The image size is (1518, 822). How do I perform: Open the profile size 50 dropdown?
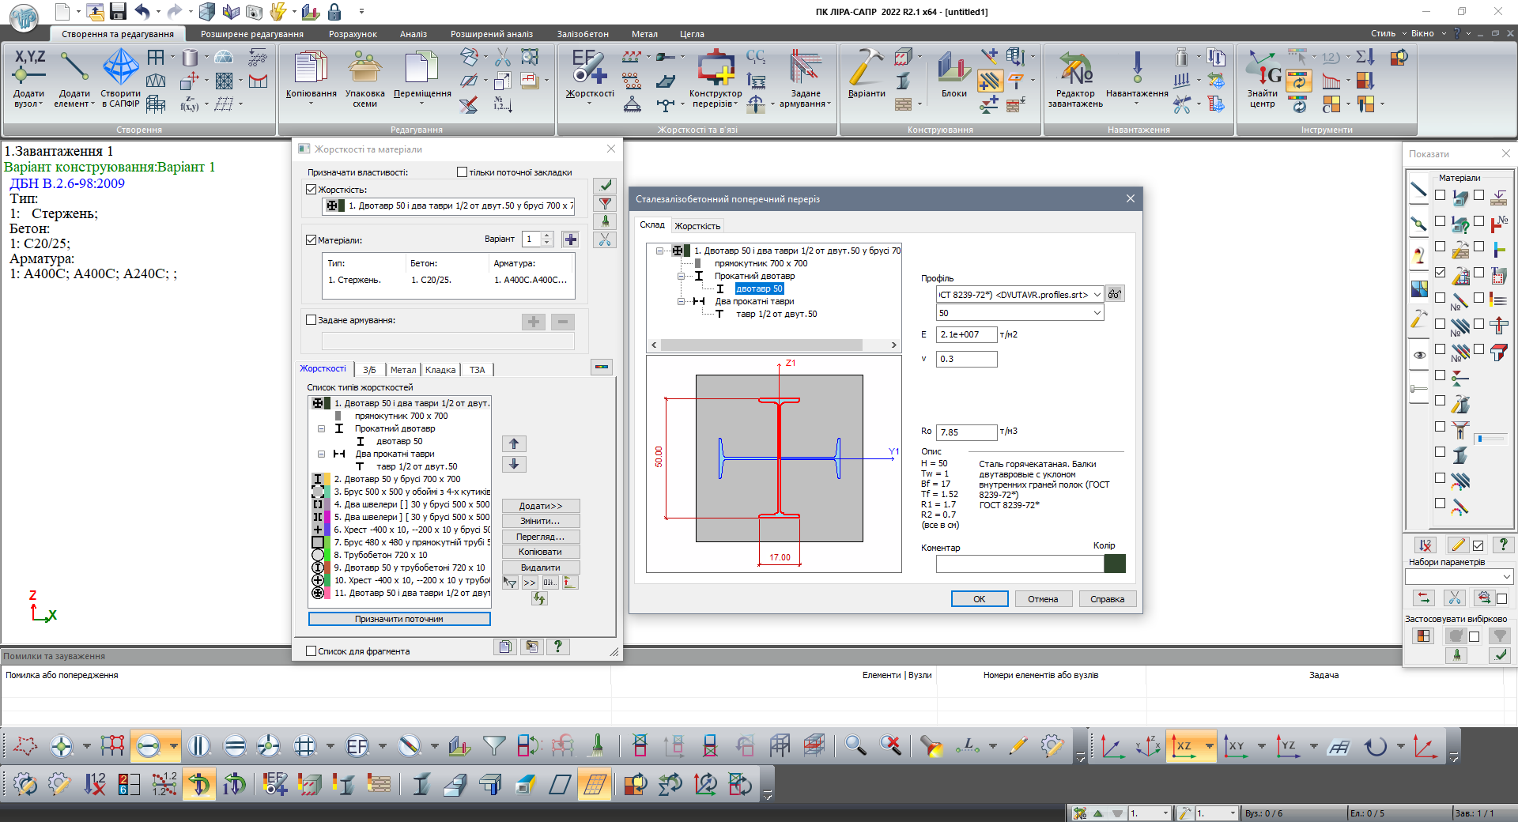[1097, 313]
